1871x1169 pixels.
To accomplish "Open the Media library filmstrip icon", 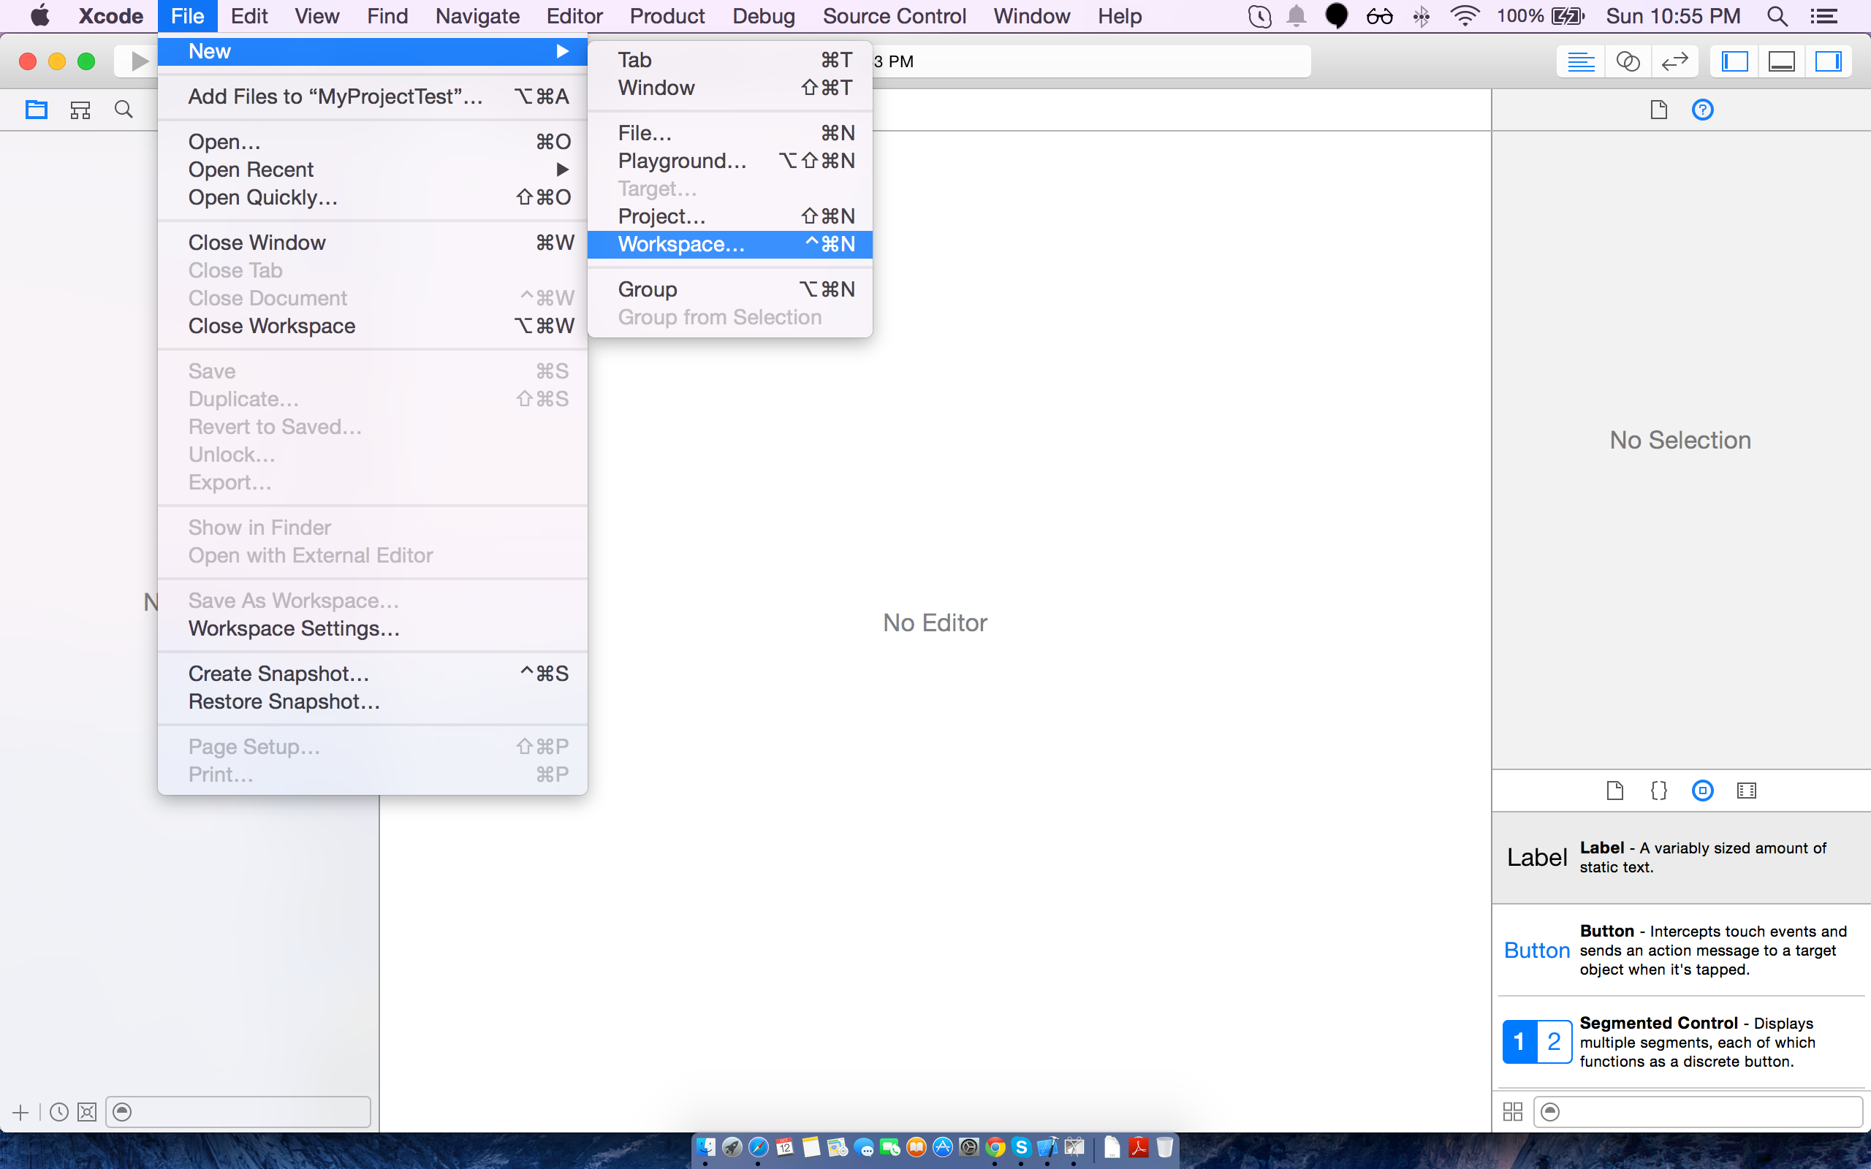I will pyautogui.click(x=1747, y=790).
